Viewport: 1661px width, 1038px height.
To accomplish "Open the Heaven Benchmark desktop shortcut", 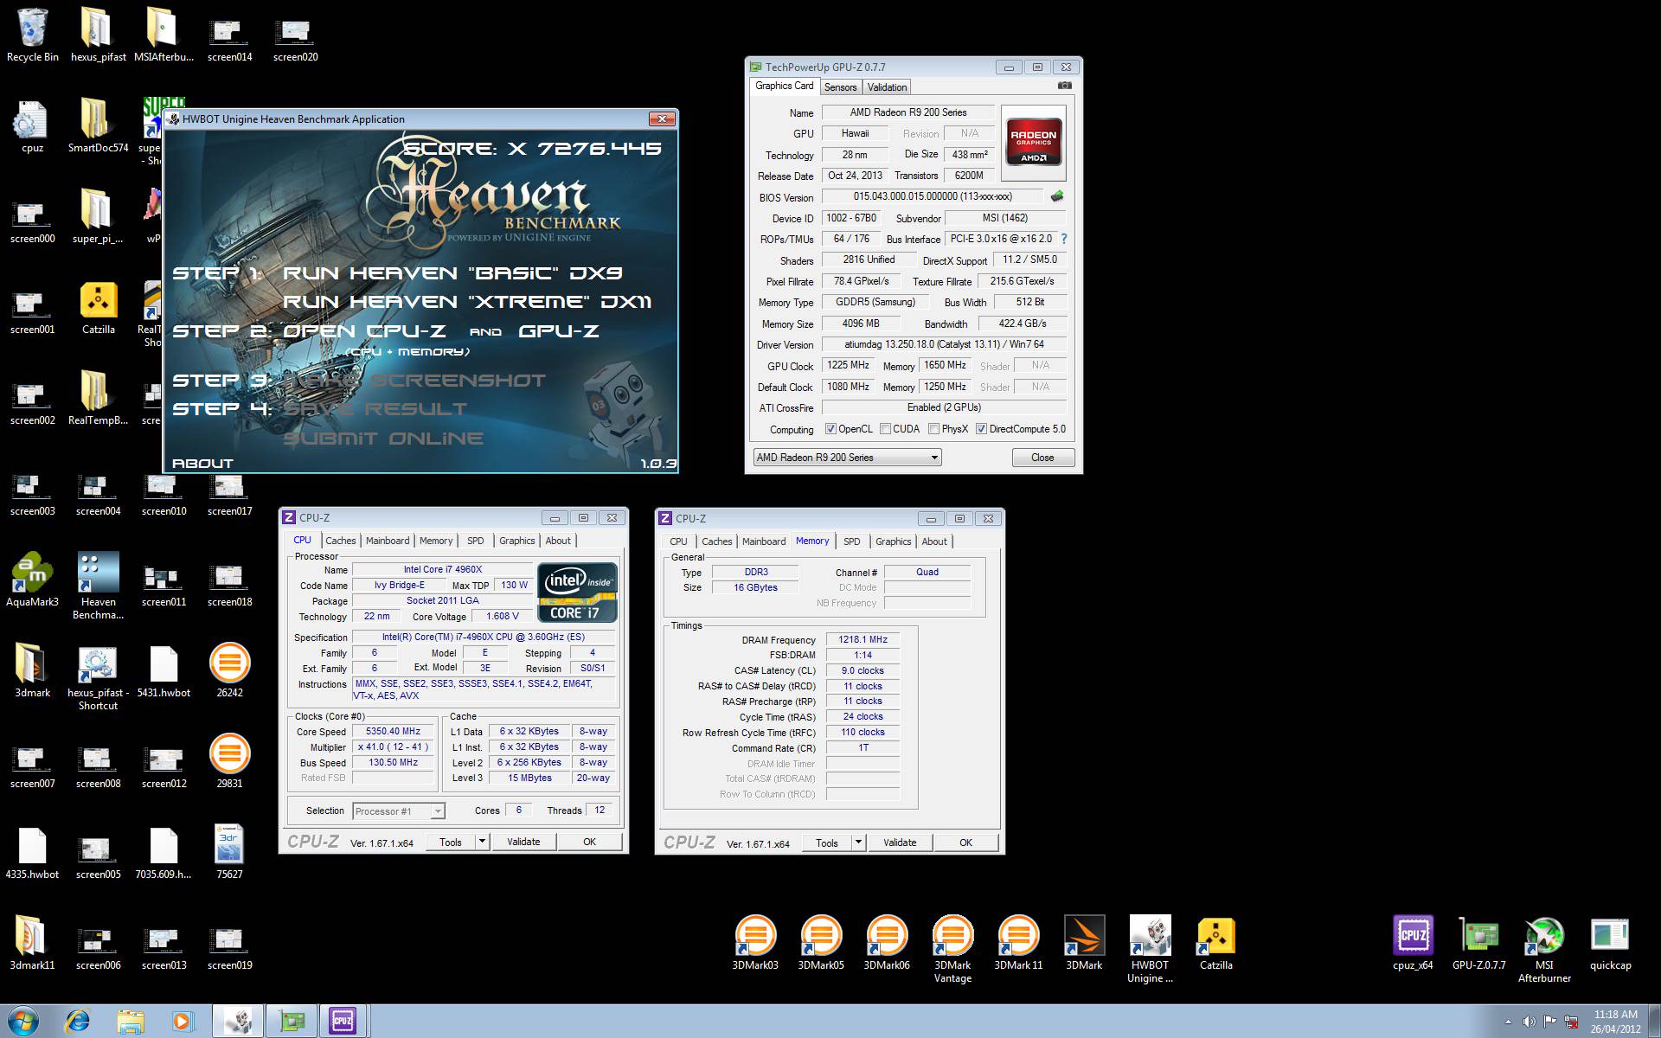I will (x=98, y=586).
